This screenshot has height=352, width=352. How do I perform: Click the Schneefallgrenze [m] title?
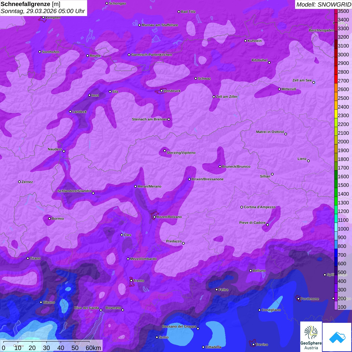(30, 4)
